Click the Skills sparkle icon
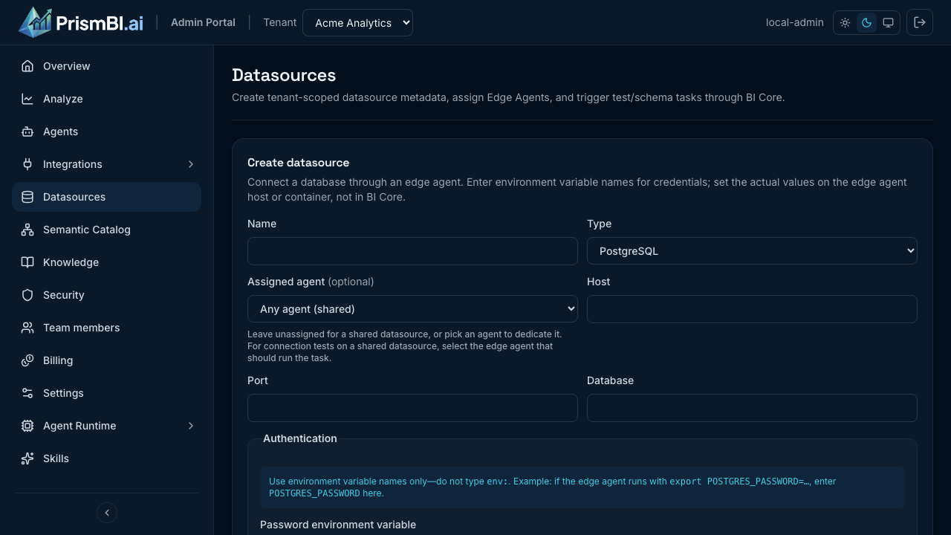This screenshot has height=535, width=951. [27, 458]
